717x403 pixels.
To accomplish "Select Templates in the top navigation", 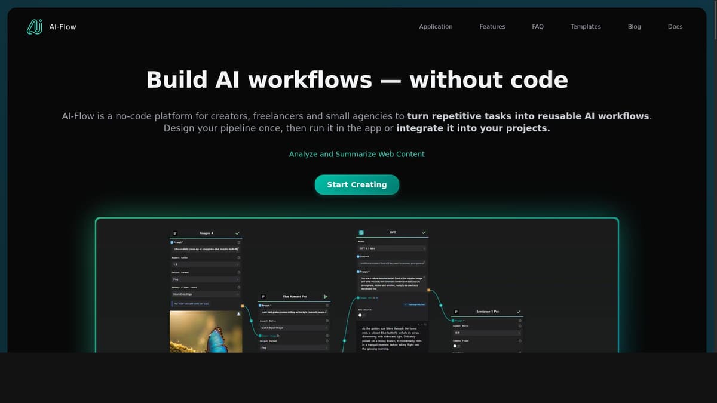I will 586,26.
